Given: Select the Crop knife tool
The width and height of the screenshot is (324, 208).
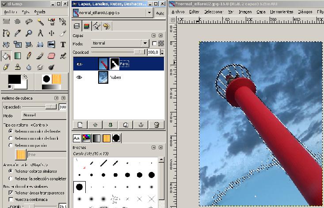Looking at the screenshot, I should (63, 33).
